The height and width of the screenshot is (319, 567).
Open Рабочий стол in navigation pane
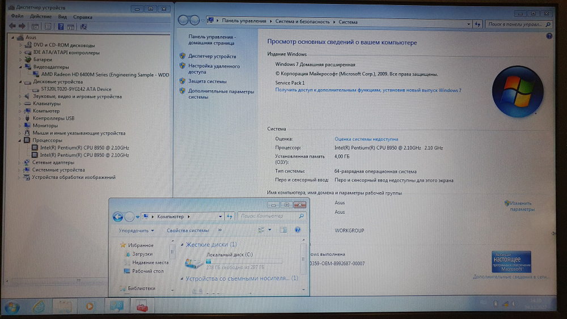pos(147,271)
